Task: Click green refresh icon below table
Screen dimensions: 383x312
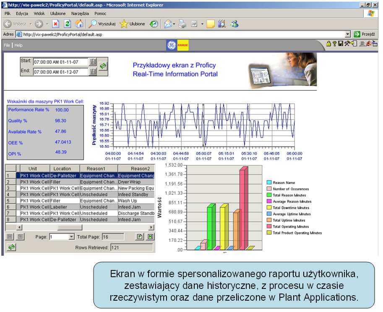Action: point(11,247)
